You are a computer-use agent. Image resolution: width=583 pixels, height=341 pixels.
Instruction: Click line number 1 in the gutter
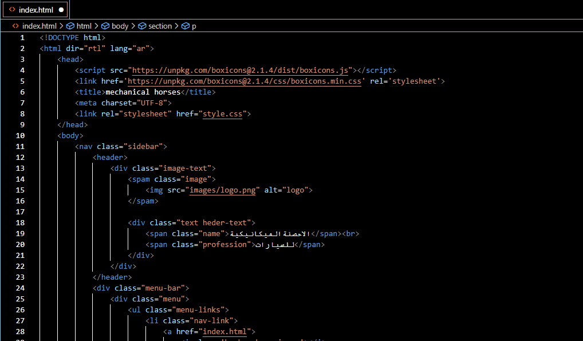pos(22,38)
